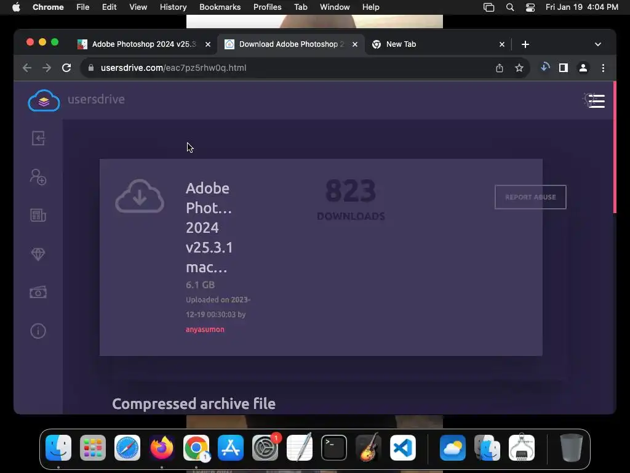Open the File menu

(83, 7)
